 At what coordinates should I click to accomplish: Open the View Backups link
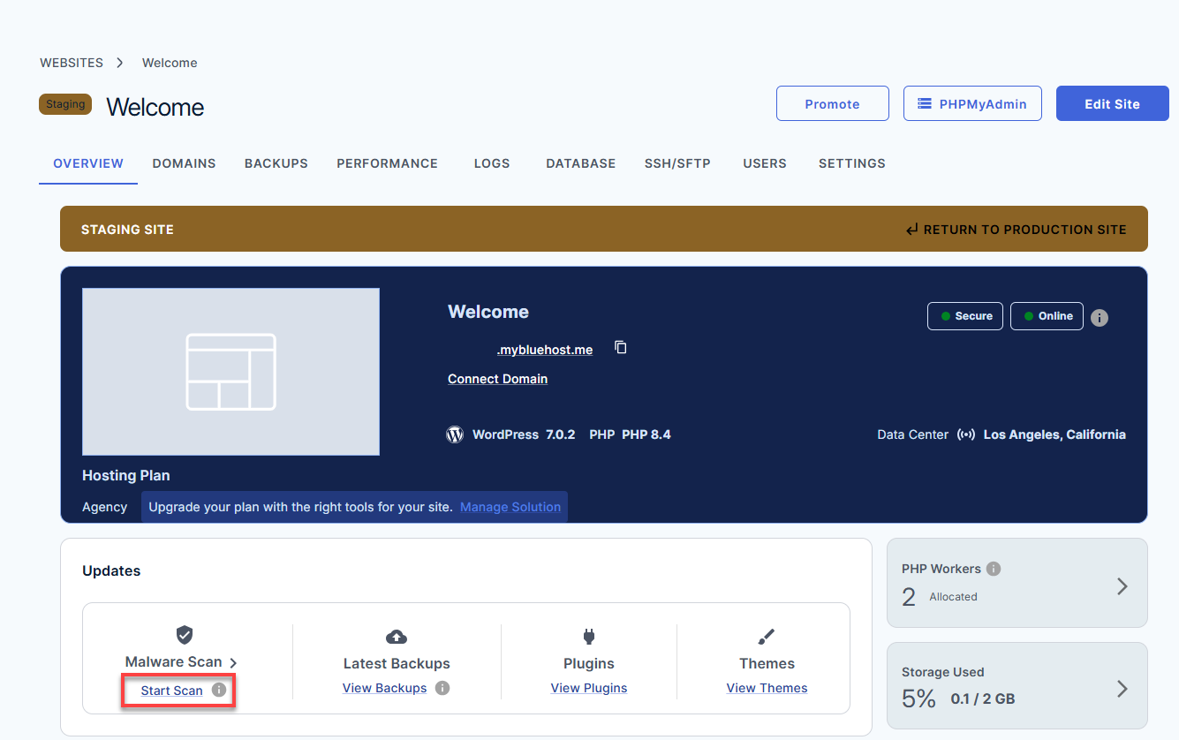point(385,688)
